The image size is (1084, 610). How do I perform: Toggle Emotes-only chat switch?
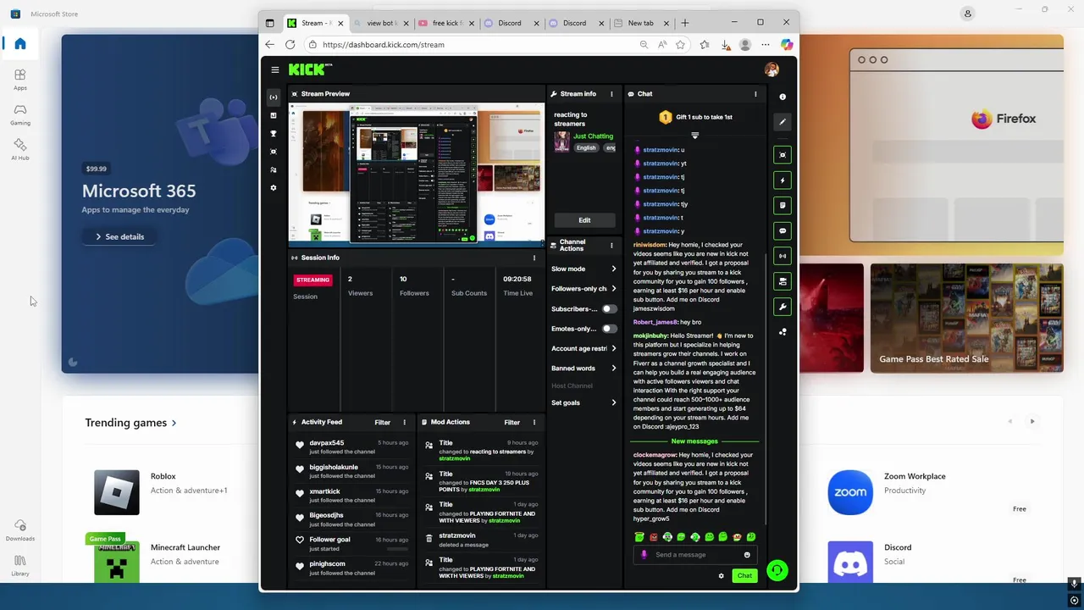608,329
